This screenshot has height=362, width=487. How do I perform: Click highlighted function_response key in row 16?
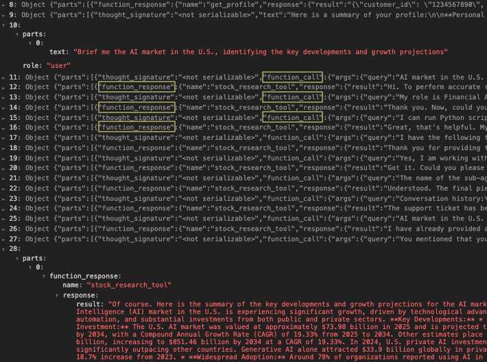pos(136,128)
